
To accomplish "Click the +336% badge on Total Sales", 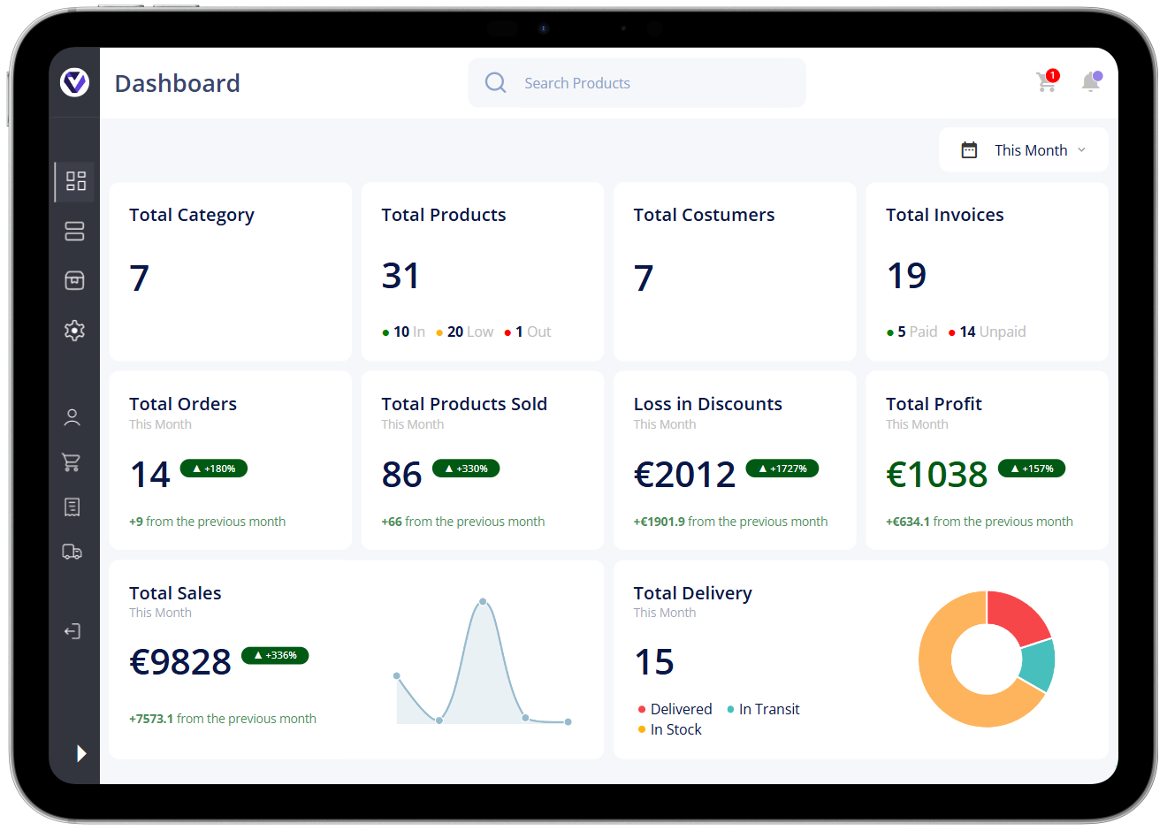I will click(x=275, y=655).
